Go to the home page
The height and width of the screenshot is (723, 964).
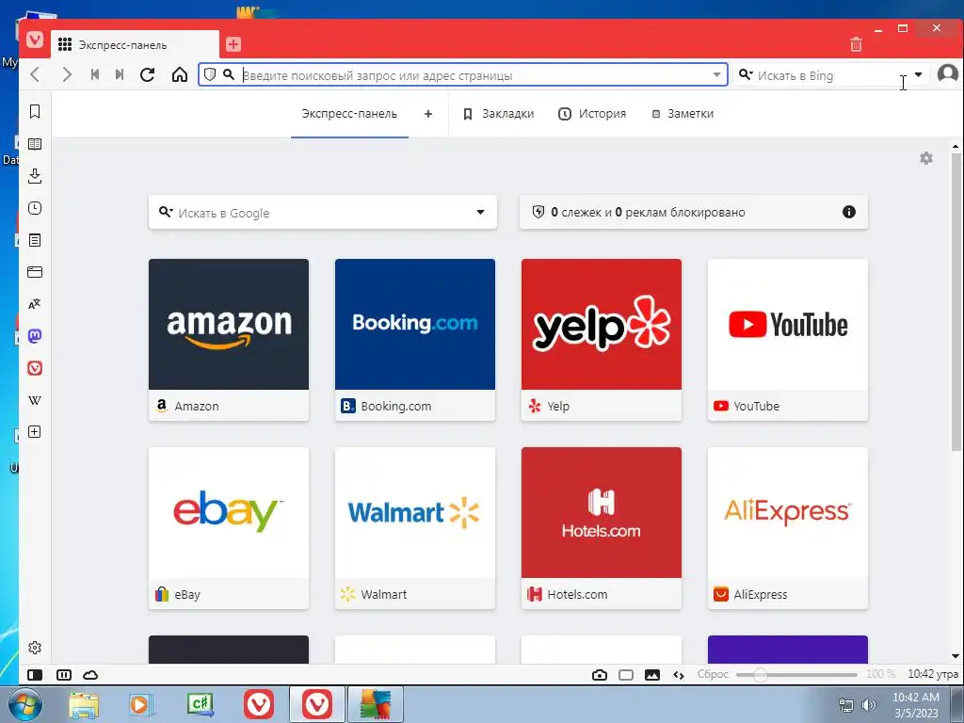click(x=180, y=75)
